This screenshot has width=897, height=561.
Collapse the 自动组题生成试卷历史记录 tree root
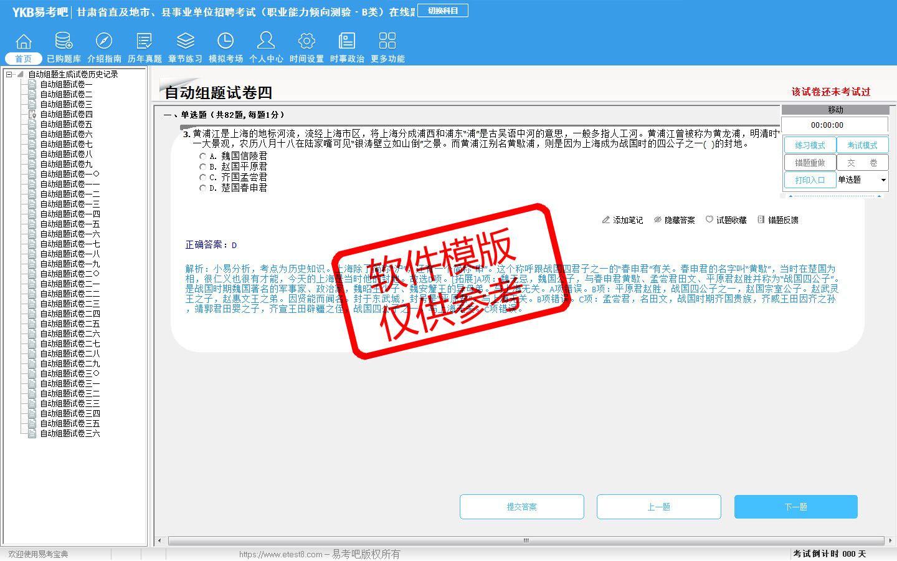(x=9, y=74)
